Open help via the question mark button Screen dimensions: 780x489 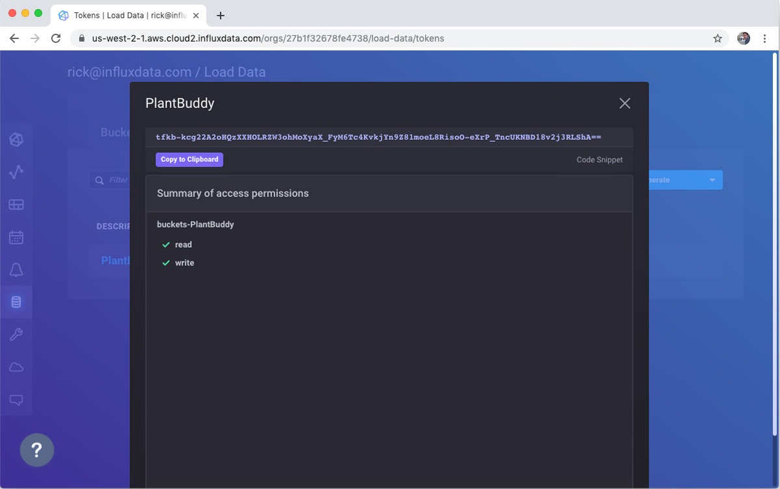tap(37, 449)
